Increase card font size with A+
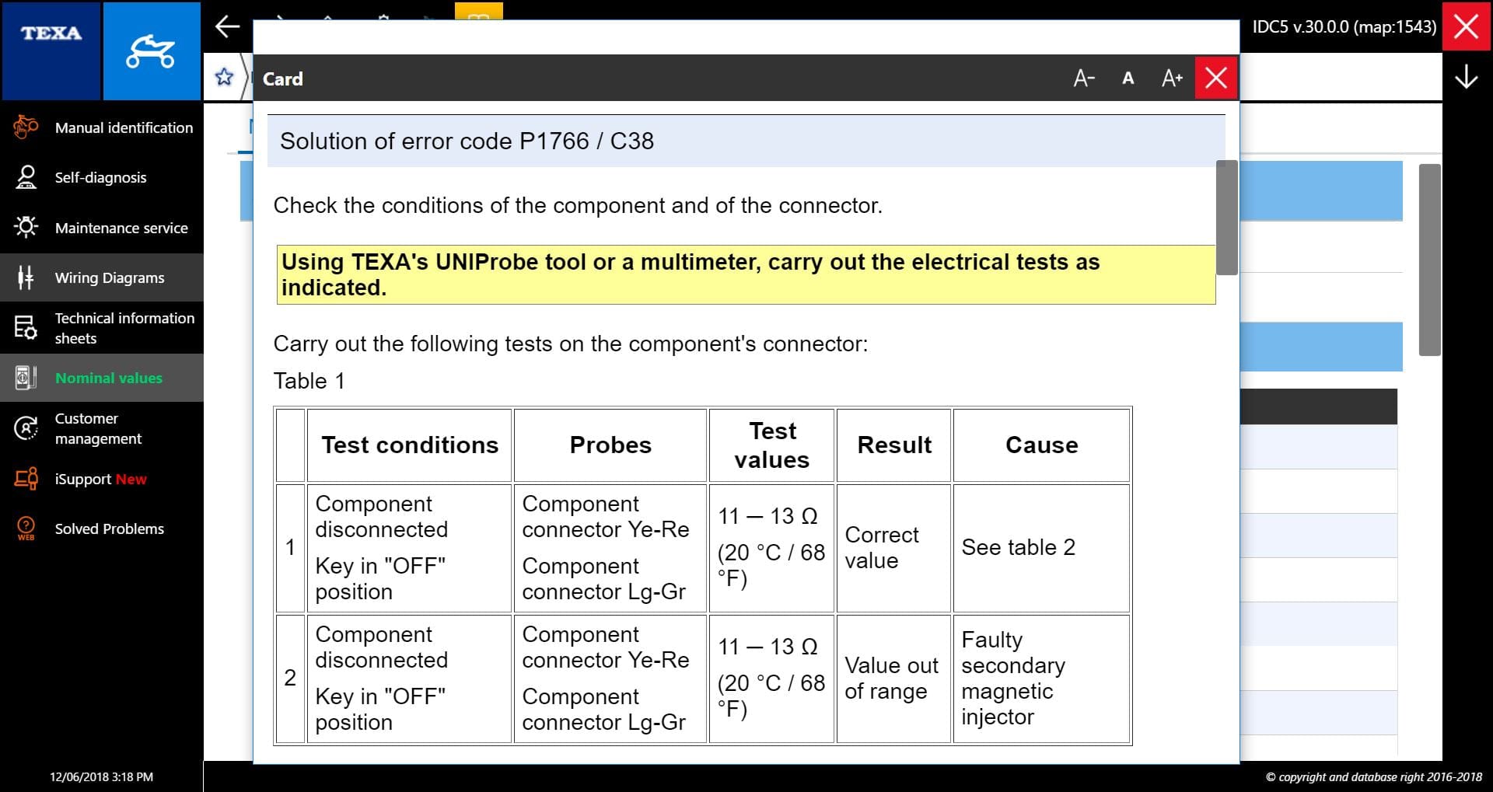Viewport: 1493px width, 792px height. point(1172,79)
